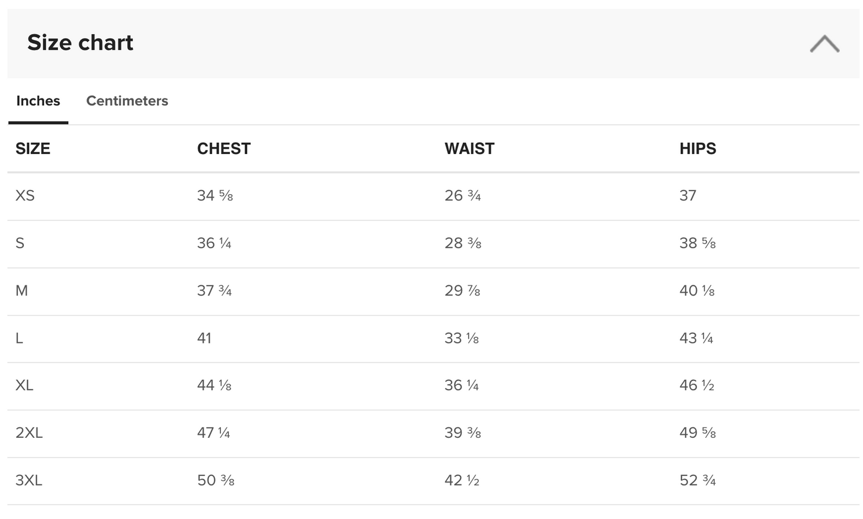Select the XS size row label
This screenshot has height=519, width=863.
pos(25,196)
